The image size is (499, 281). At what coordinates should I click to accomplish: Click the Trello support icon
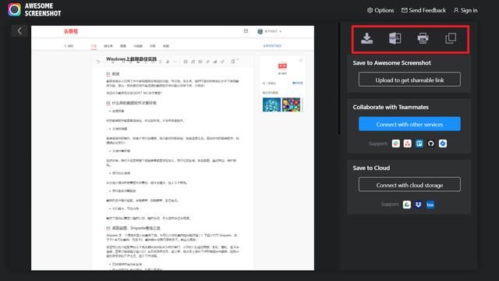pyautogui.click(x=419, y=144)
